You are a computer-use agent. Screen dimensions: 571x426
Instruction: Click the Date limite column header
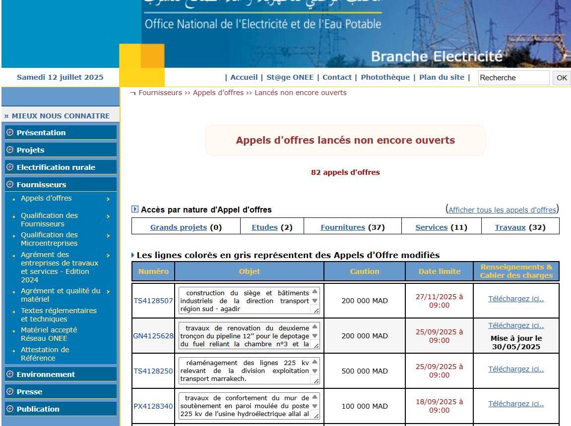[439, 271]
